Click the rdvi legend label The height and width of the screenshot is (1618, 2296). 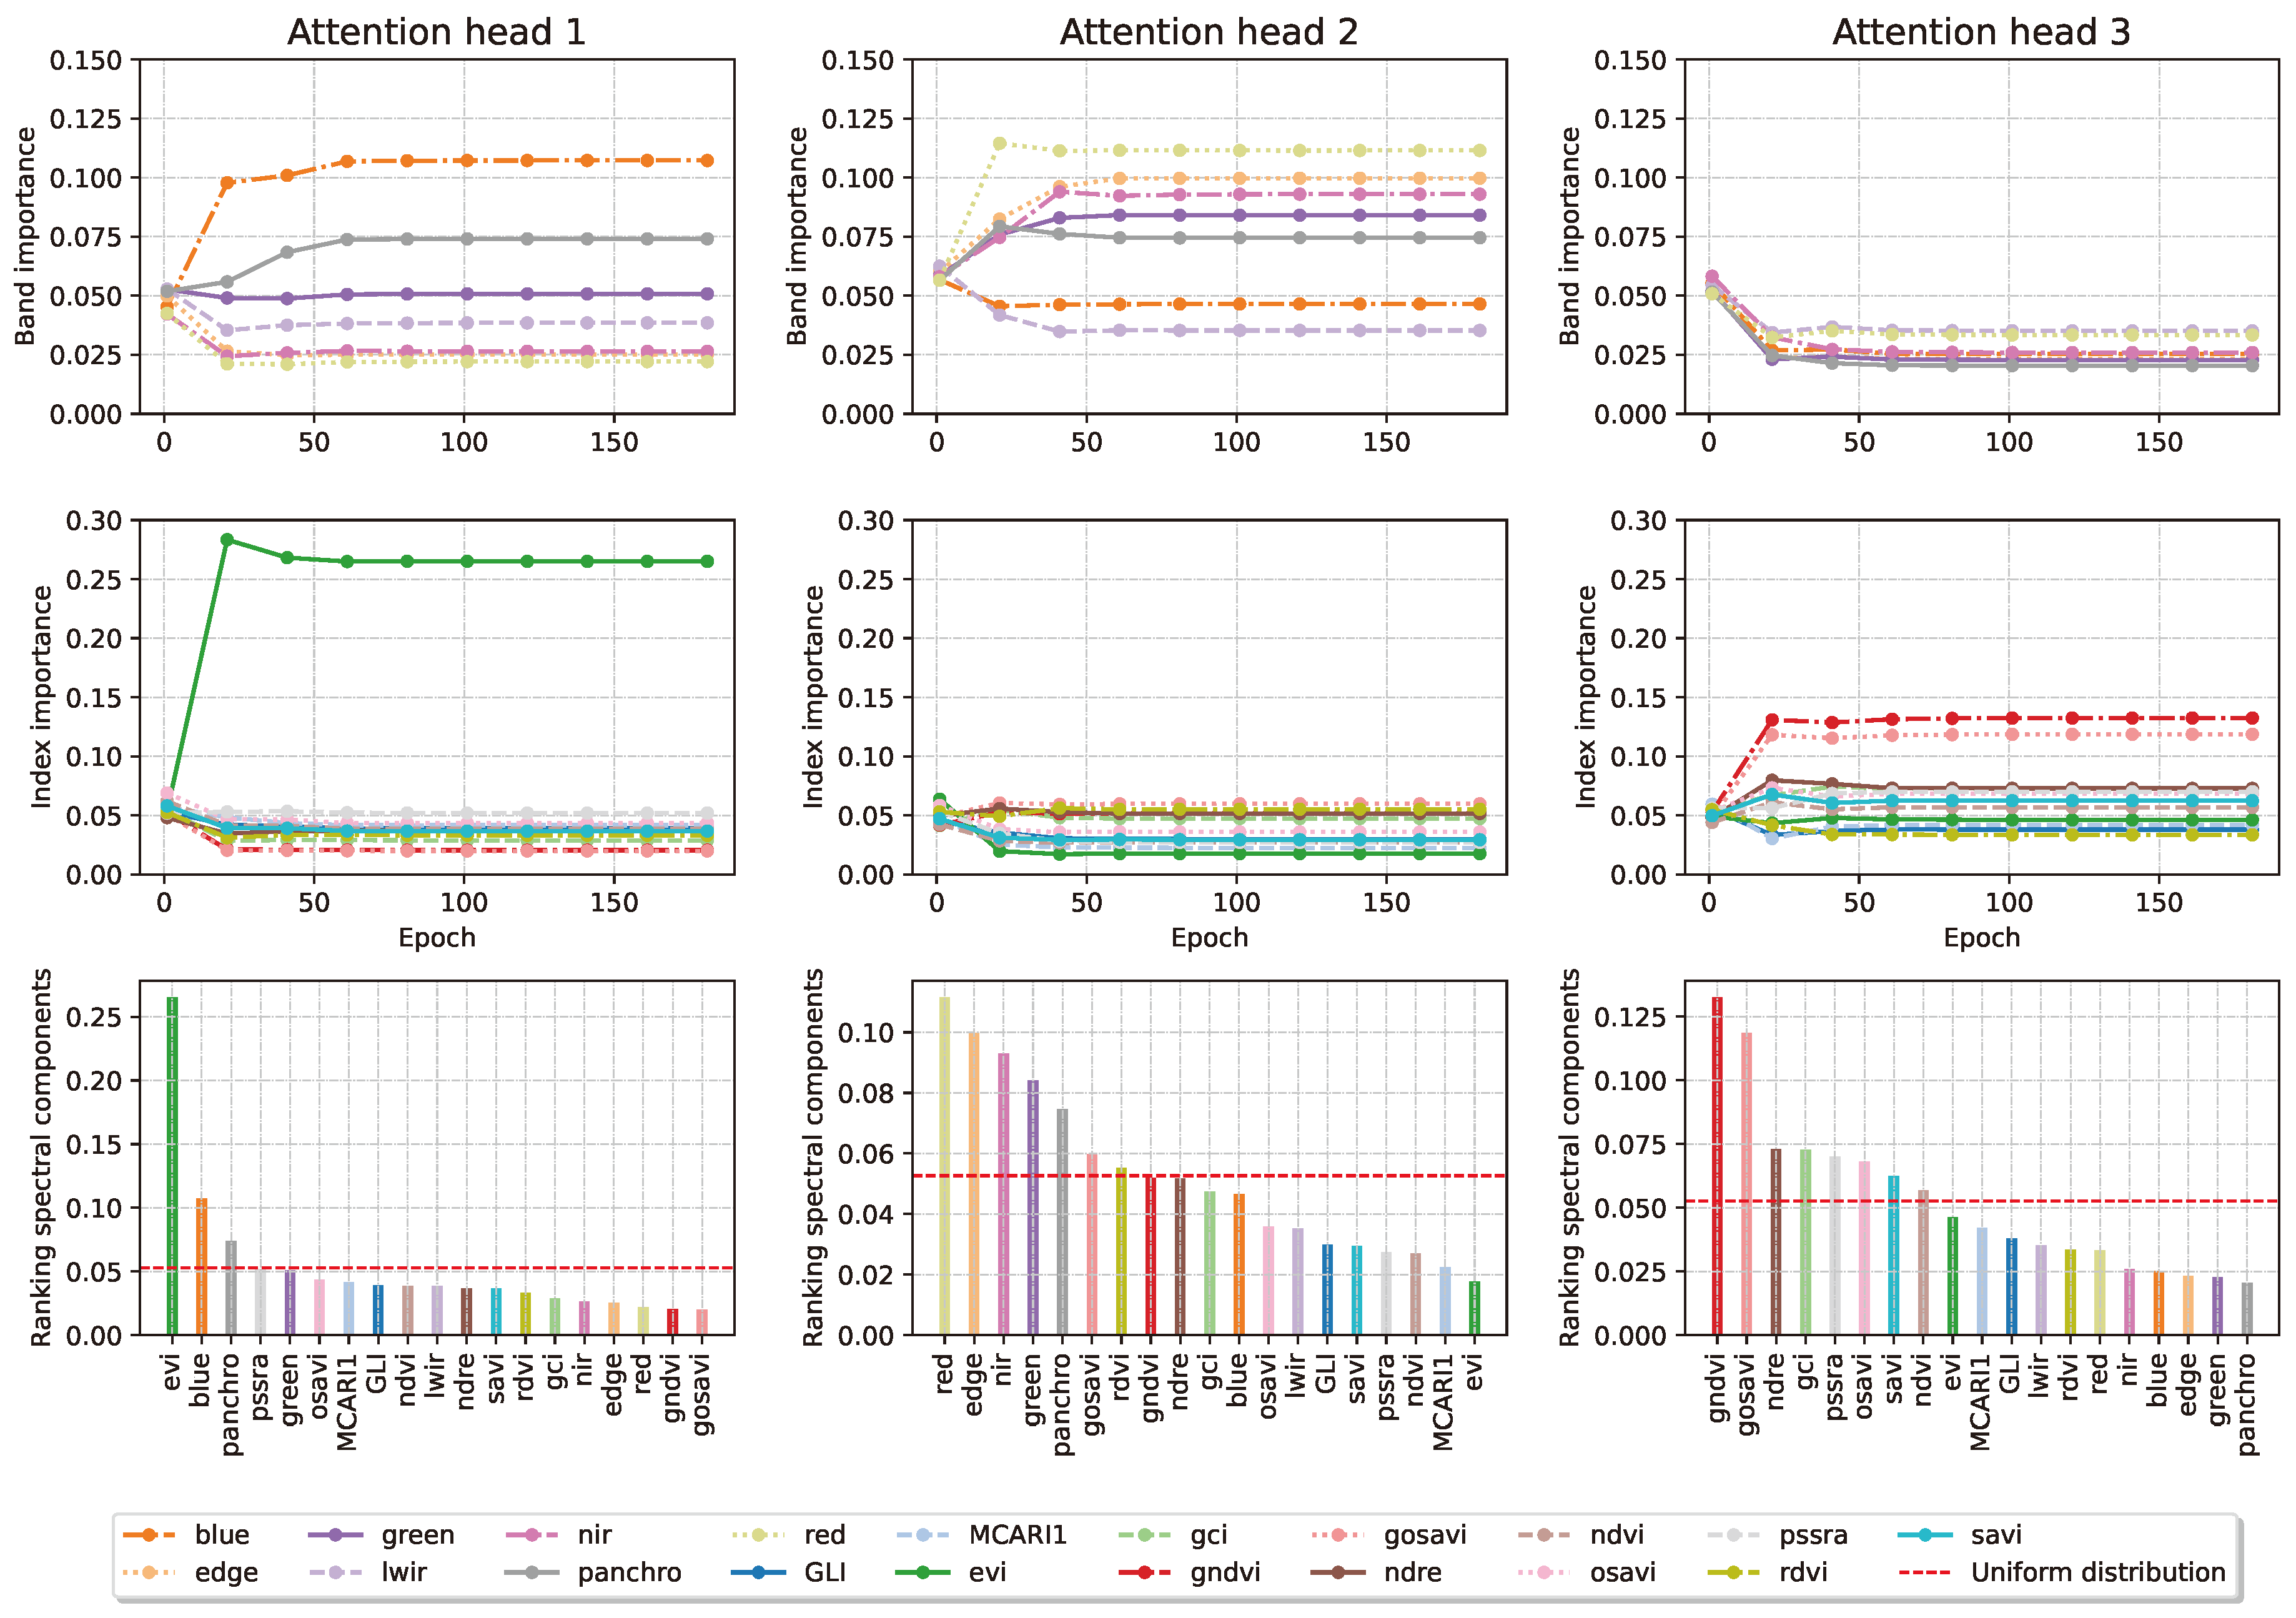1803,1573
